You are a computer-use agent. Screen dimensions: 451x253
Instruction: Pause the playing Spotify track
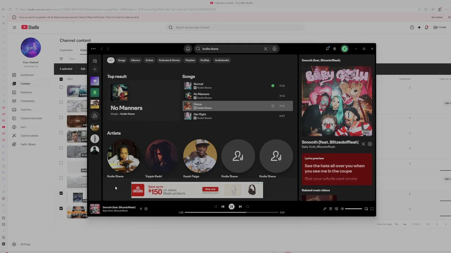[231, 207]
